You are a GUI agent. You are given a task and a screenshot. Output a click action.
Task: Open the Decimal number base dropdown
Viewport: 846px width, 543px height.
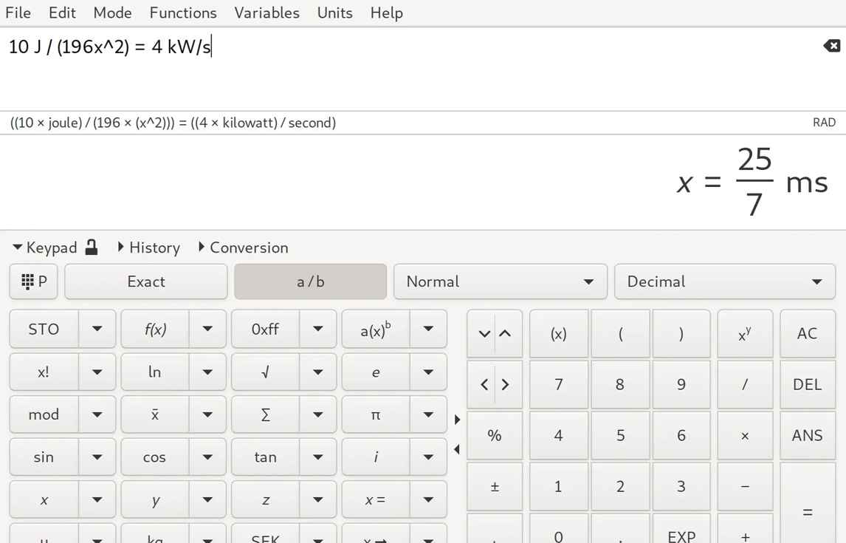(x=724, y=281)
